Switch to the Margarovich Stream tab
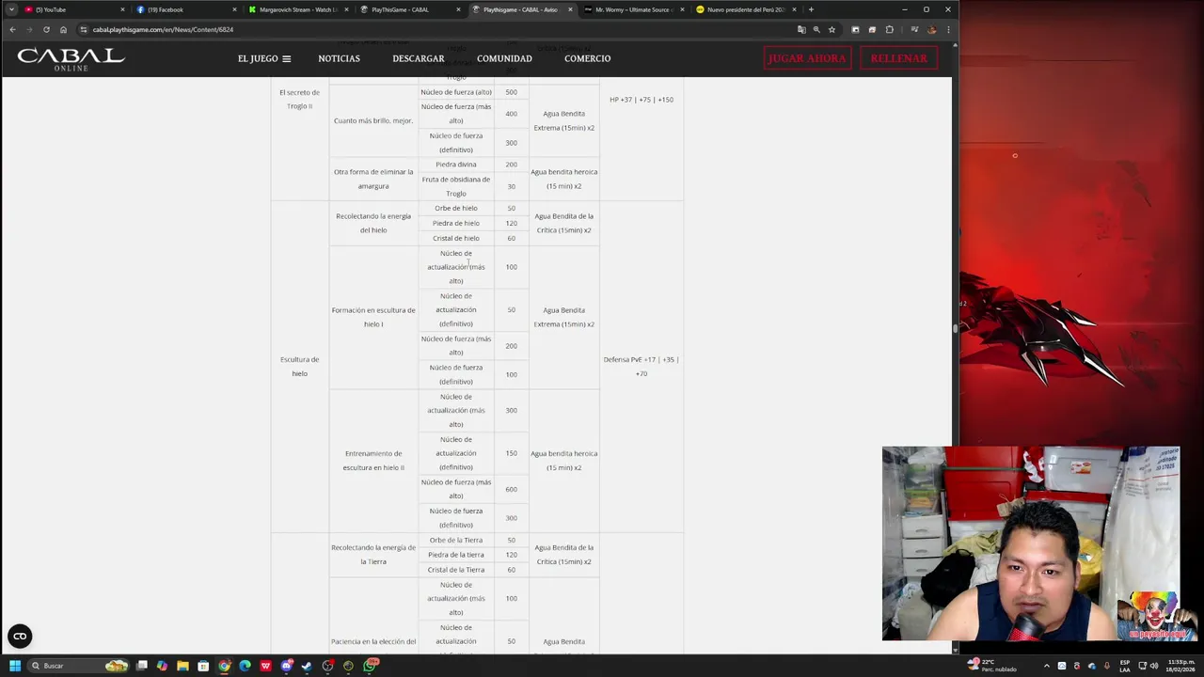The height and width of the screenshot is (677, 1204). point(296,9)
